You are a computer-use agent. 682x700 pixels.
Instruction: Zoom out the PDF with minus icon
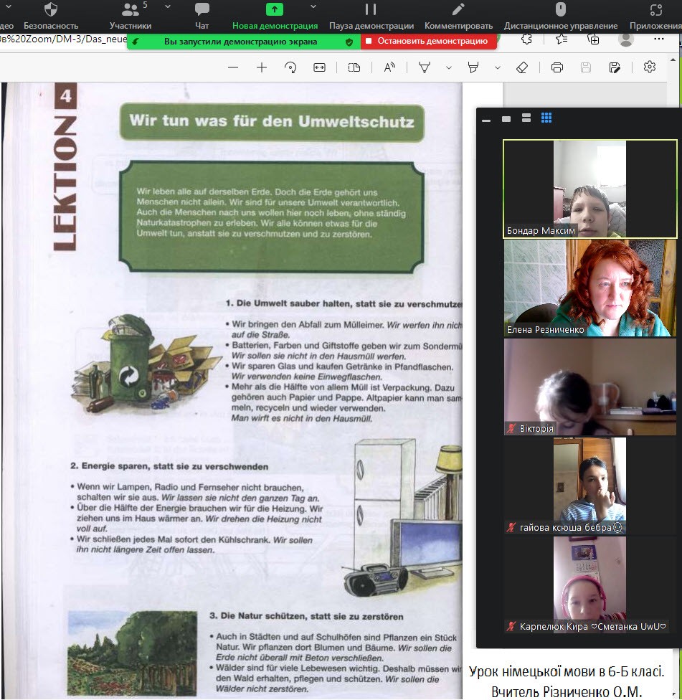click(233, 67)
